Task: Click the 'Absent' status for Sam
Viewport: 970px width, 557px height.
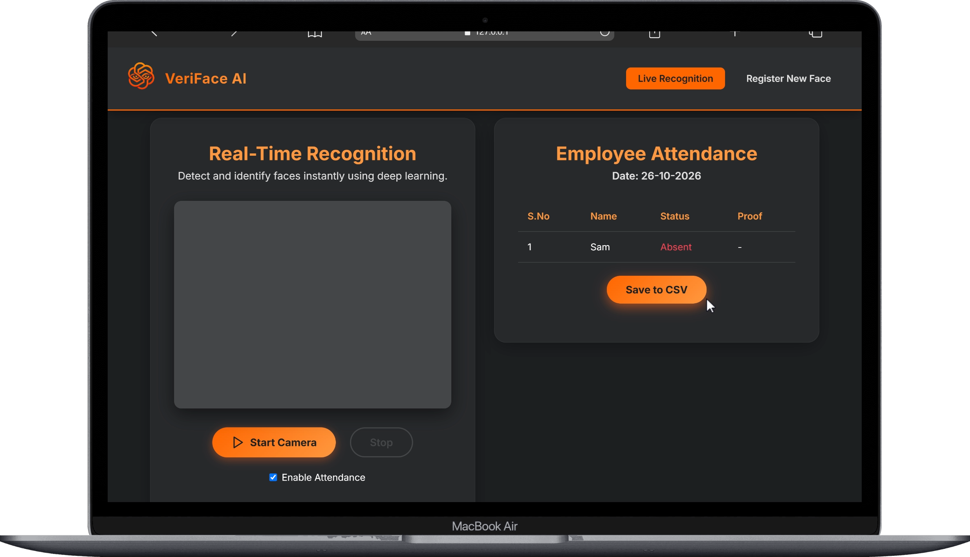Action: click(x=675, y=247)
